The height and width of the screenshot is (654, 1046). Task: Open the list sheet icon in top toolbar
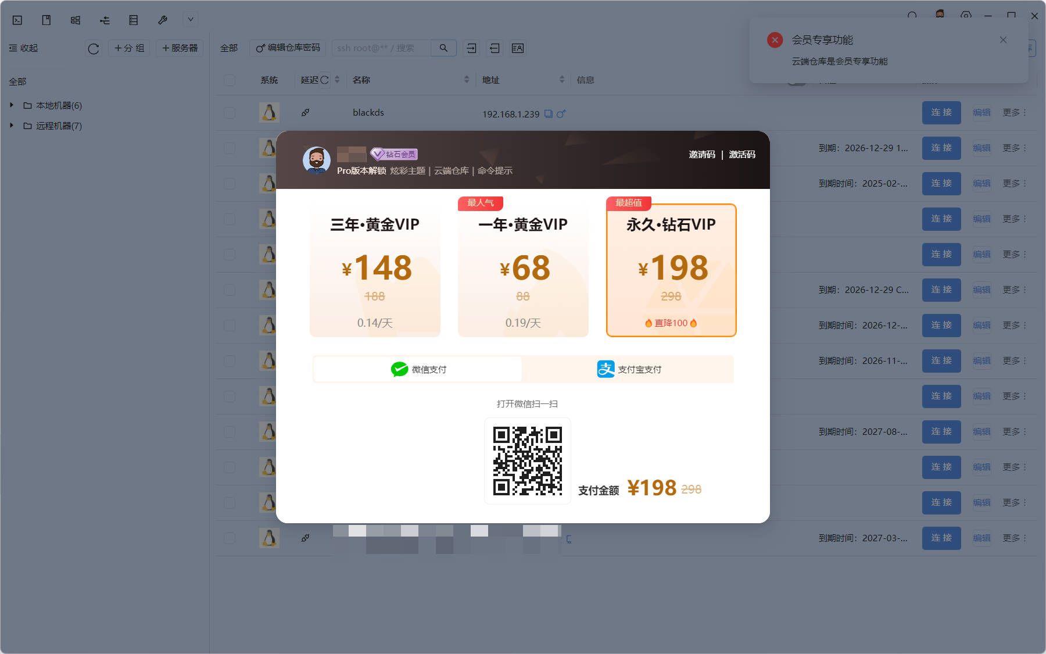pyautogui.click(x=134, y=20)
